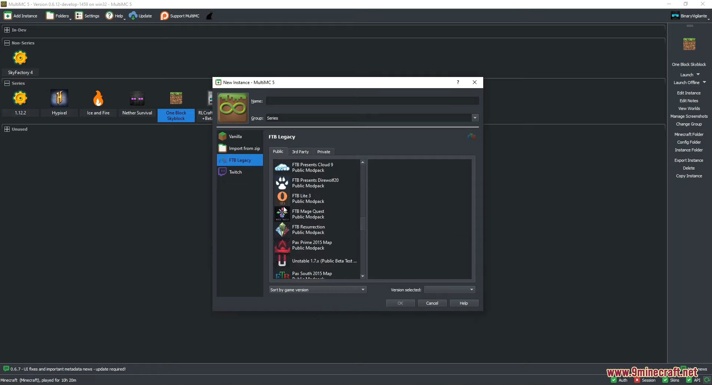The width and height of the screenshot is (712, 385).
Task: Select Import from zip source
Action: [x=240, y=148]
